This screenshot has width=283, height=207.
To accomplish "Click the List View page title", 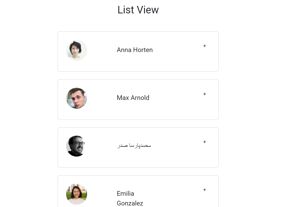I will [x=138, y=10].
